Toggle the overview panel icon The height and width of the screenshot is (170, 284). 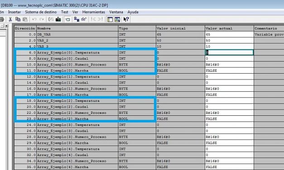[110, 19]
